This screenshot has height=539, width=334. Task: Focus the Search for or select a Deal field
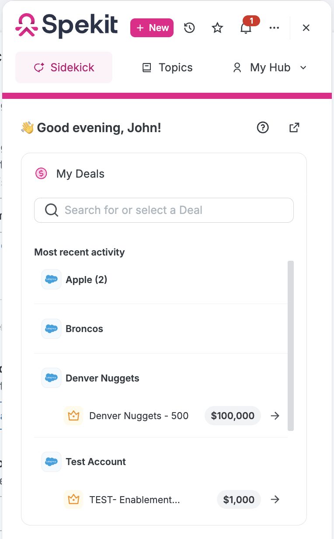pos(164,210)
